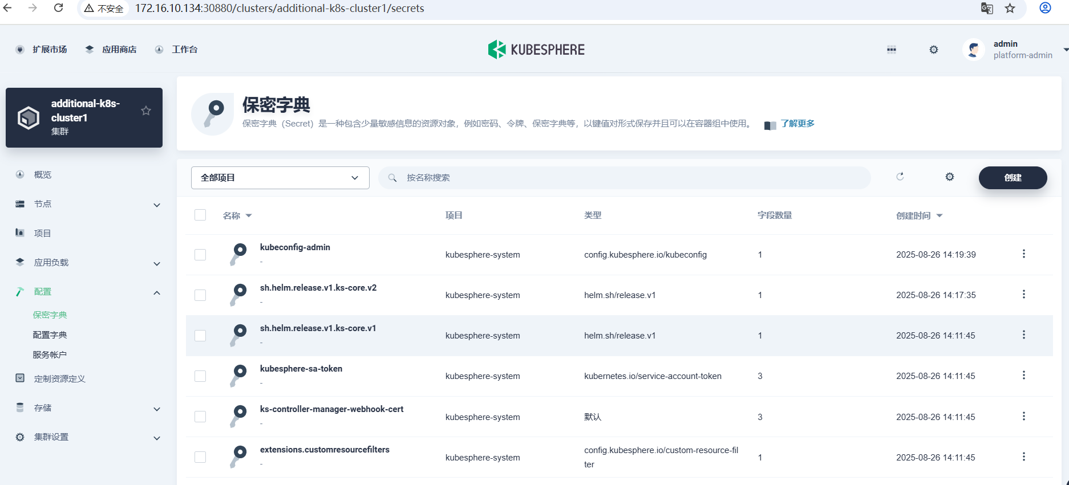Open admin user menu arrow
Screen dimensions: 1069x485
1066,50
